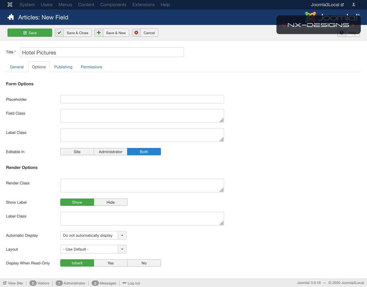Open the user account icon menu
The width and height of the screenshot is (367, 287).
point(354,5)
